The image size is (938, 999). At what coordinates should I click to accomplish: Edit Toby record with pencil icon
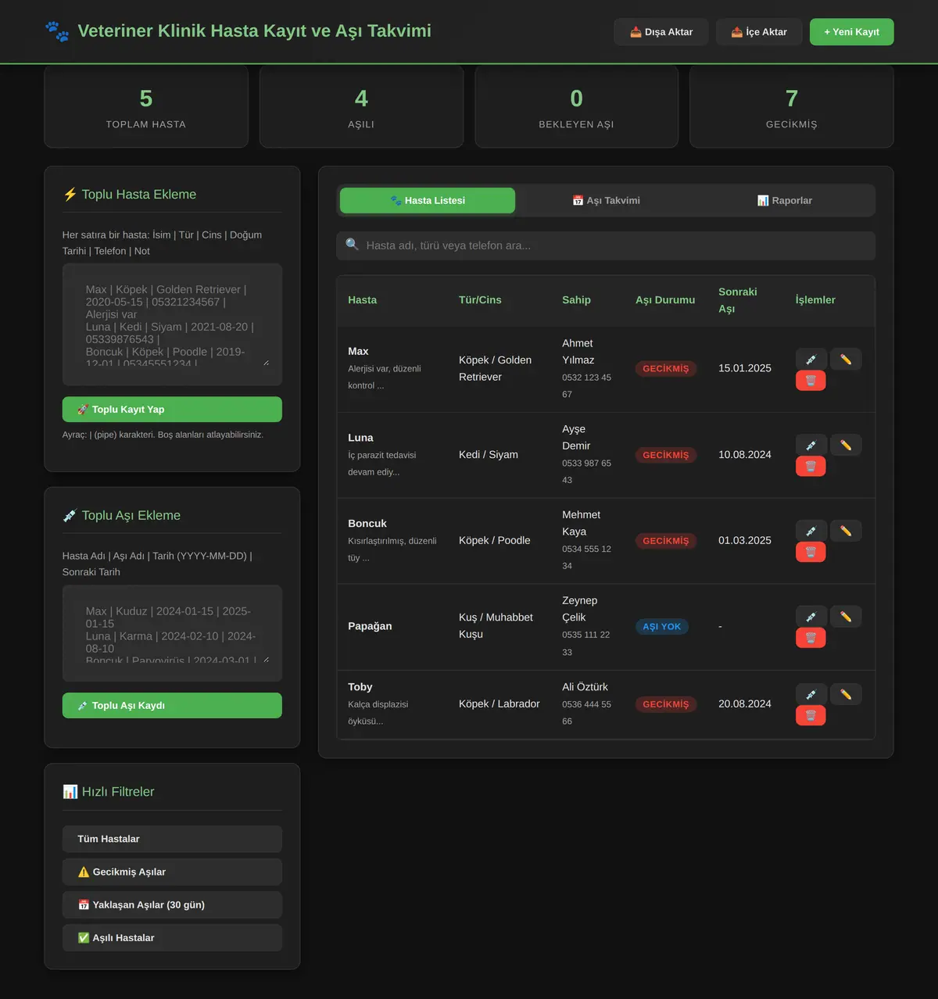(x=846, y=694)
